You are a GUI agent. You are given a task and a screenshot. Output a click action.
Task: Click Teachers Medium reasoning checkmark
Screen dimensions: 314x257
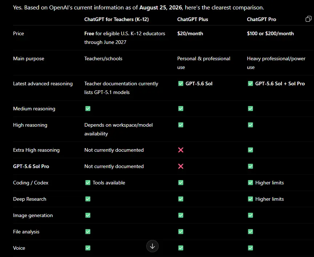click(88, 109)
